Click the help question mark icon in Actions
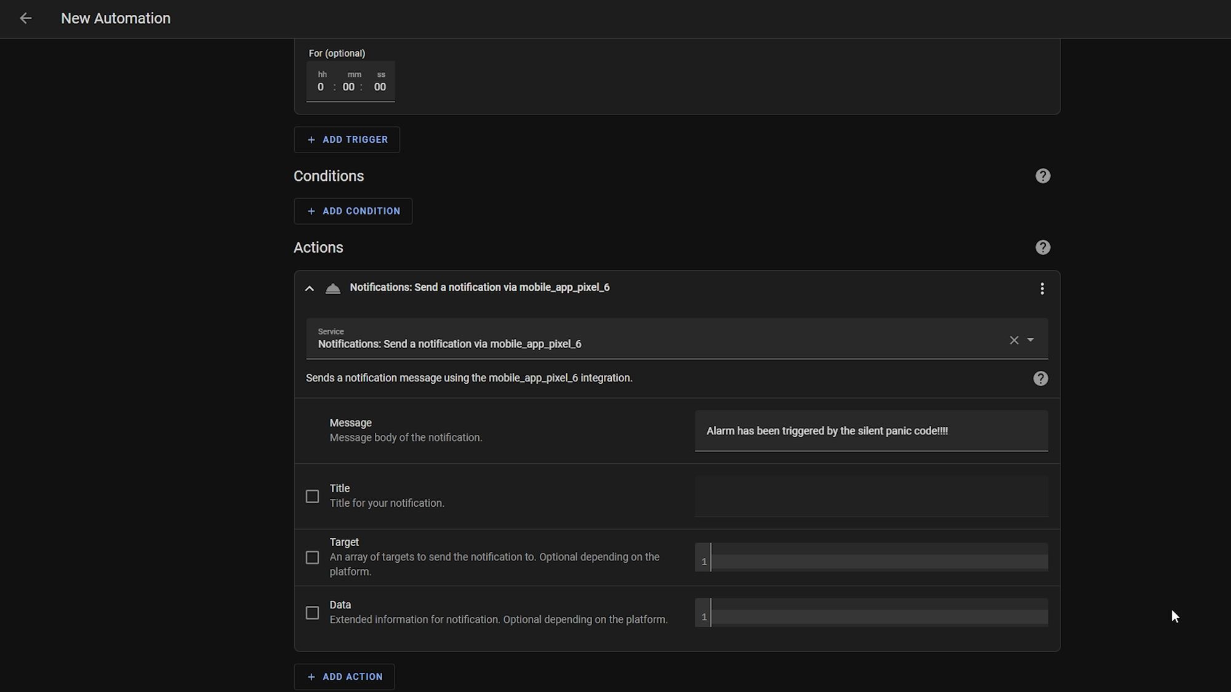Image resolution: width=1231 pixels, height=692 pixels. [1043, 247]
